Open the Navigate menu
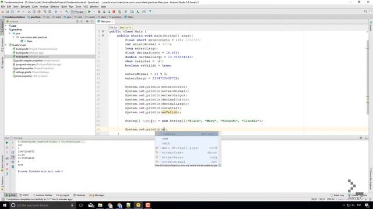This screenshot has height=209, width=373. (25, 6)
